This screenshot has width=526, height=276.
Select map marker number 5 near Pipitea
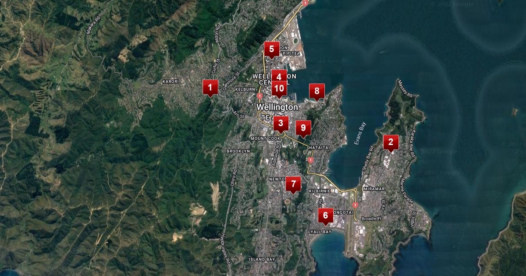(x=271, y=50)
